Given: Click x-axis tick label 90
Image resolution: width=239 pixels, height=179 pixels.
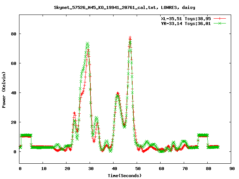Looking at the screenshot, I should point(232,169).
